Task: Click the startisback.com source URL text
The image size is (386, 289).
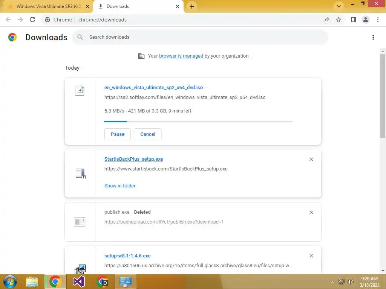Action: (166, 169)
